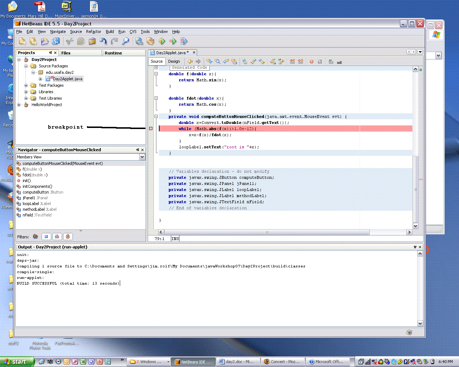
Task: Expand the Day2Applet.java node
Action: [x=41, y=79]
